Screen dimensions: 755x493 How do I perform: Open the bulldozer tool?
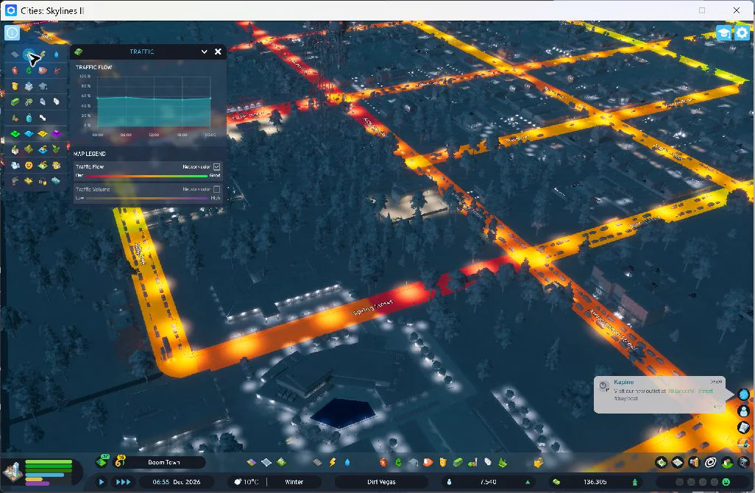click(x=539, y=463)
